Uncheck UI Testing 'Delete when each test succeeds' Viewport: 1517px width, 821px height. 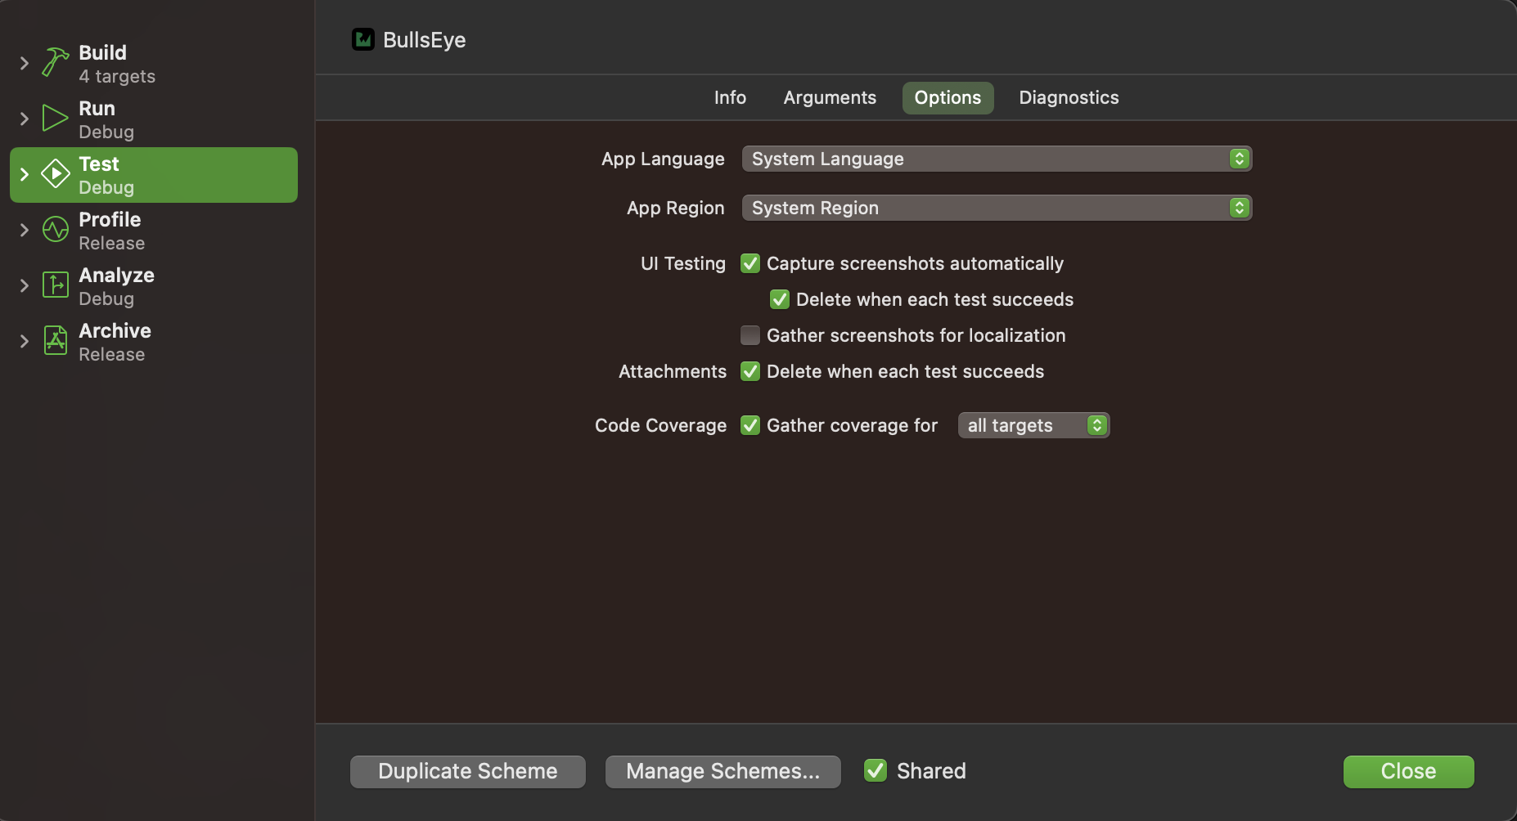pos(780,299)
